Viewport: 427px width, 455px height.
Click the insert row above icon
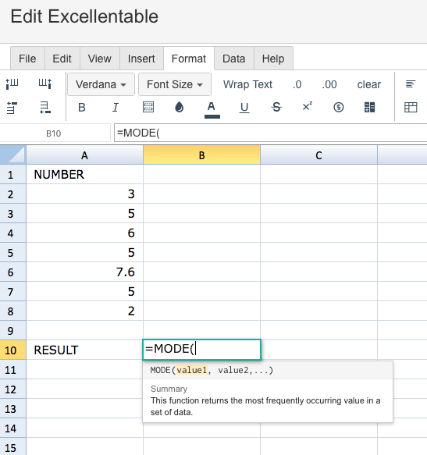click(x=12, y=108)
